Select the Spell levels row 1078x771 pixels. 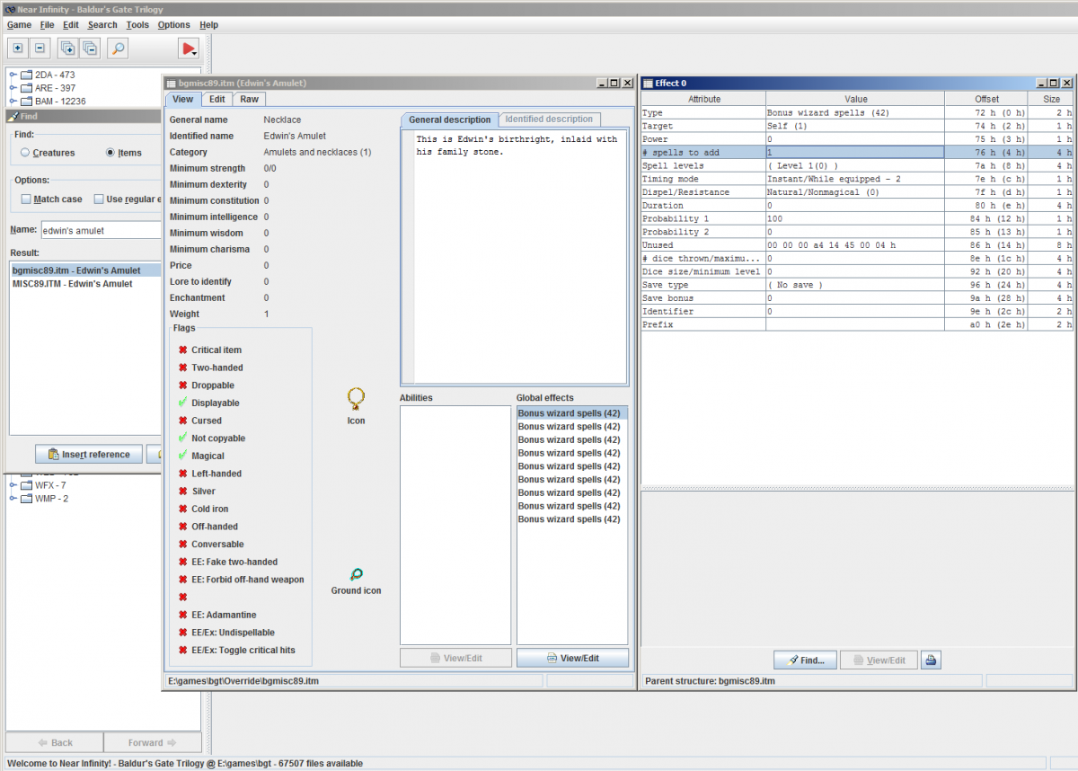[x=857, y=166]
